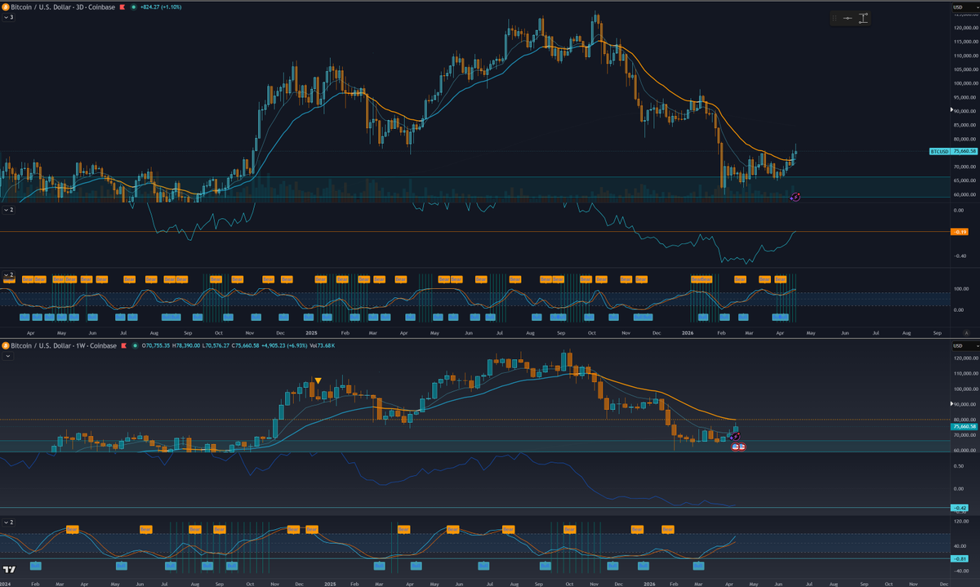Click 2025 on the 3D chart time axis
The width and height of the screenshot is (980, 587).
(312, 334)
